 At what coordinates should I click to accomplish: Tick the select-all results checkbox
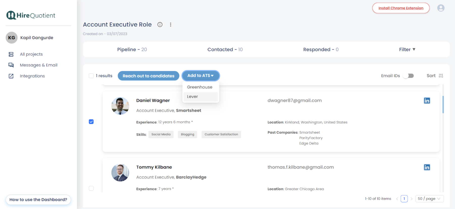[91, 76]
